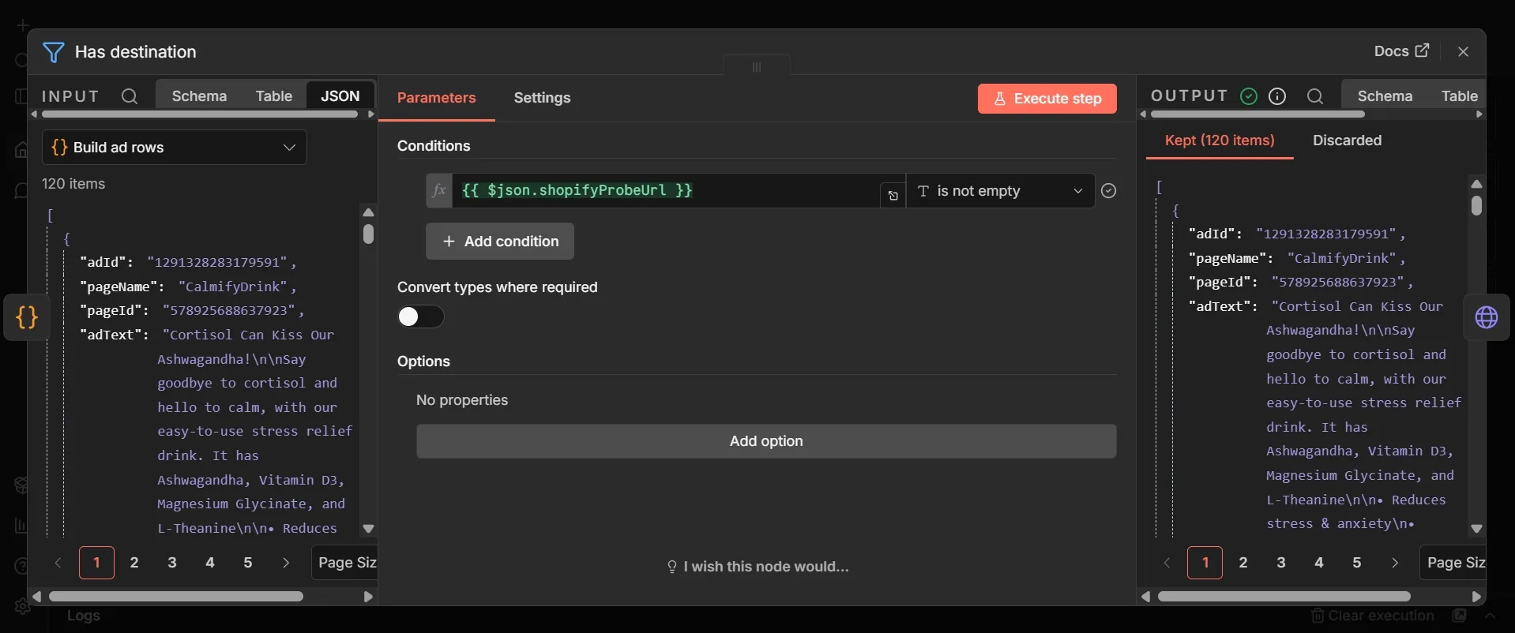Click output JSON scrollbar down arrow
Viewport: 1515px width, 633px height.
1476,529
